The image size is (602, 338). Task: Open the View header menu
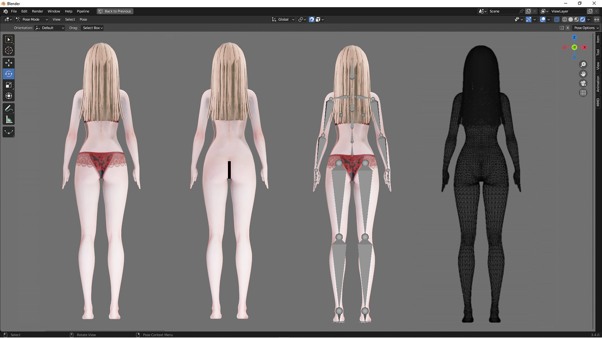click(x=57, y=19)
